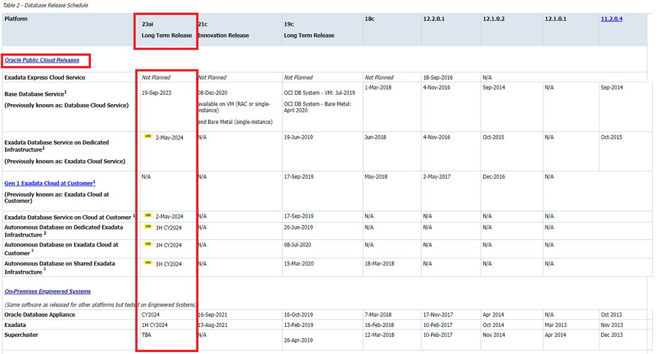Click the update badge for Autonomous Database on Shared Exadata Infrastructure
This screenshot has height=354, width=658.
click(148, 262)
